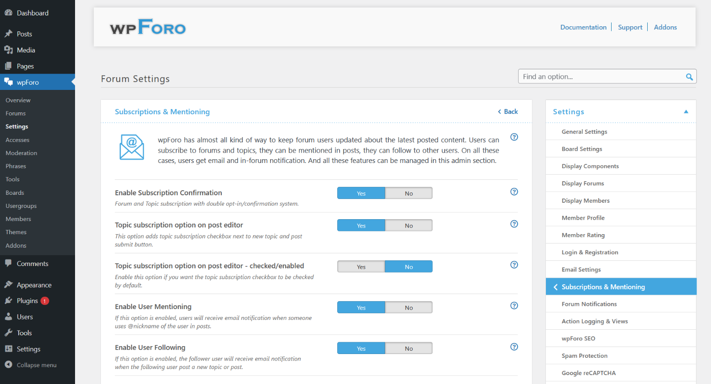711x384 pixels.
Task: Click the Media library icon in sidebar
Action: [x=8, y=50]
